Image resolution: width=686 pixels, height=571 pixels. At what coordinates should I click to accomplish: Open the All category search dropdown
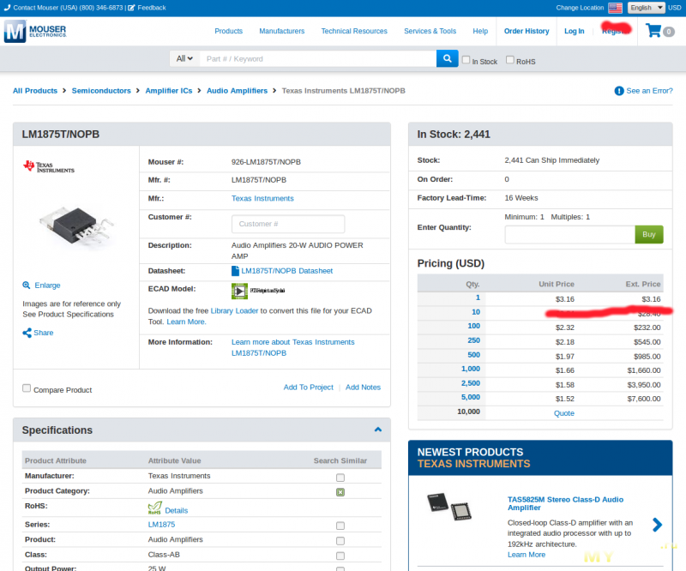(x=184, y=58)
